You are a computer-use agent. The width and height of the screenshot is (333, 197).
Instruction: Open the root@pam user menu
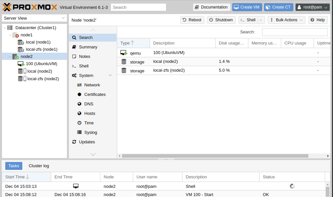[x=312, y=7]
